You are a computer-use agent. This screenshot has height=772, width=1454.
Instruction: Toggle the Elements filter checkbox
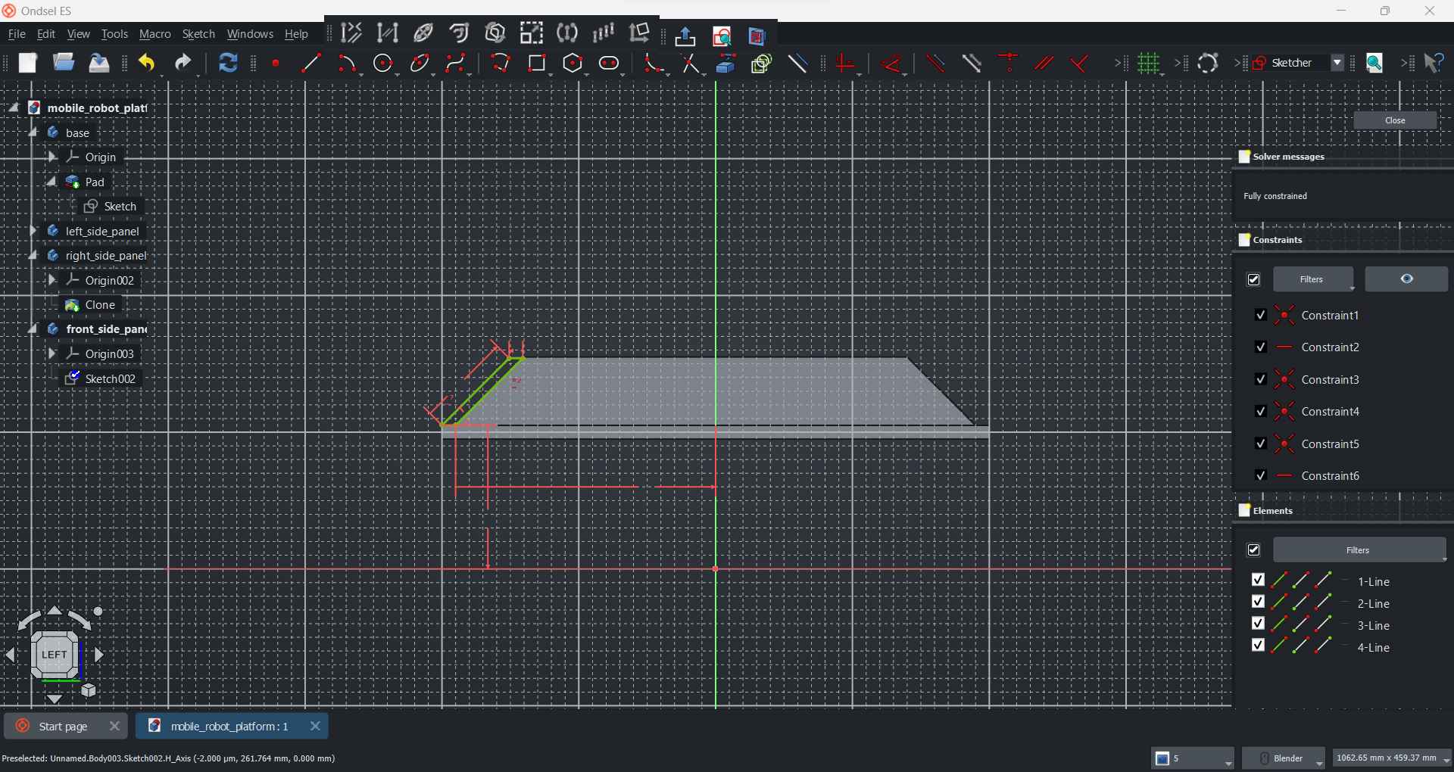(1254, 550)
